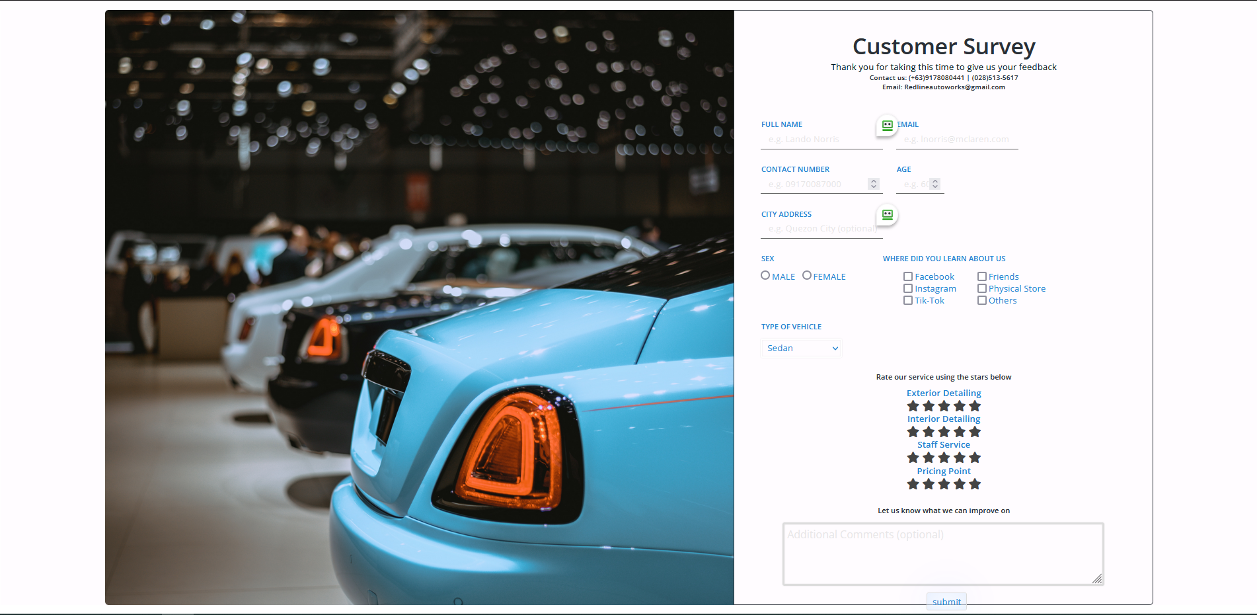Screen dimensions: 1257x615
Task: Click the Interior Detailing label
Action: (x=944, y=419)
